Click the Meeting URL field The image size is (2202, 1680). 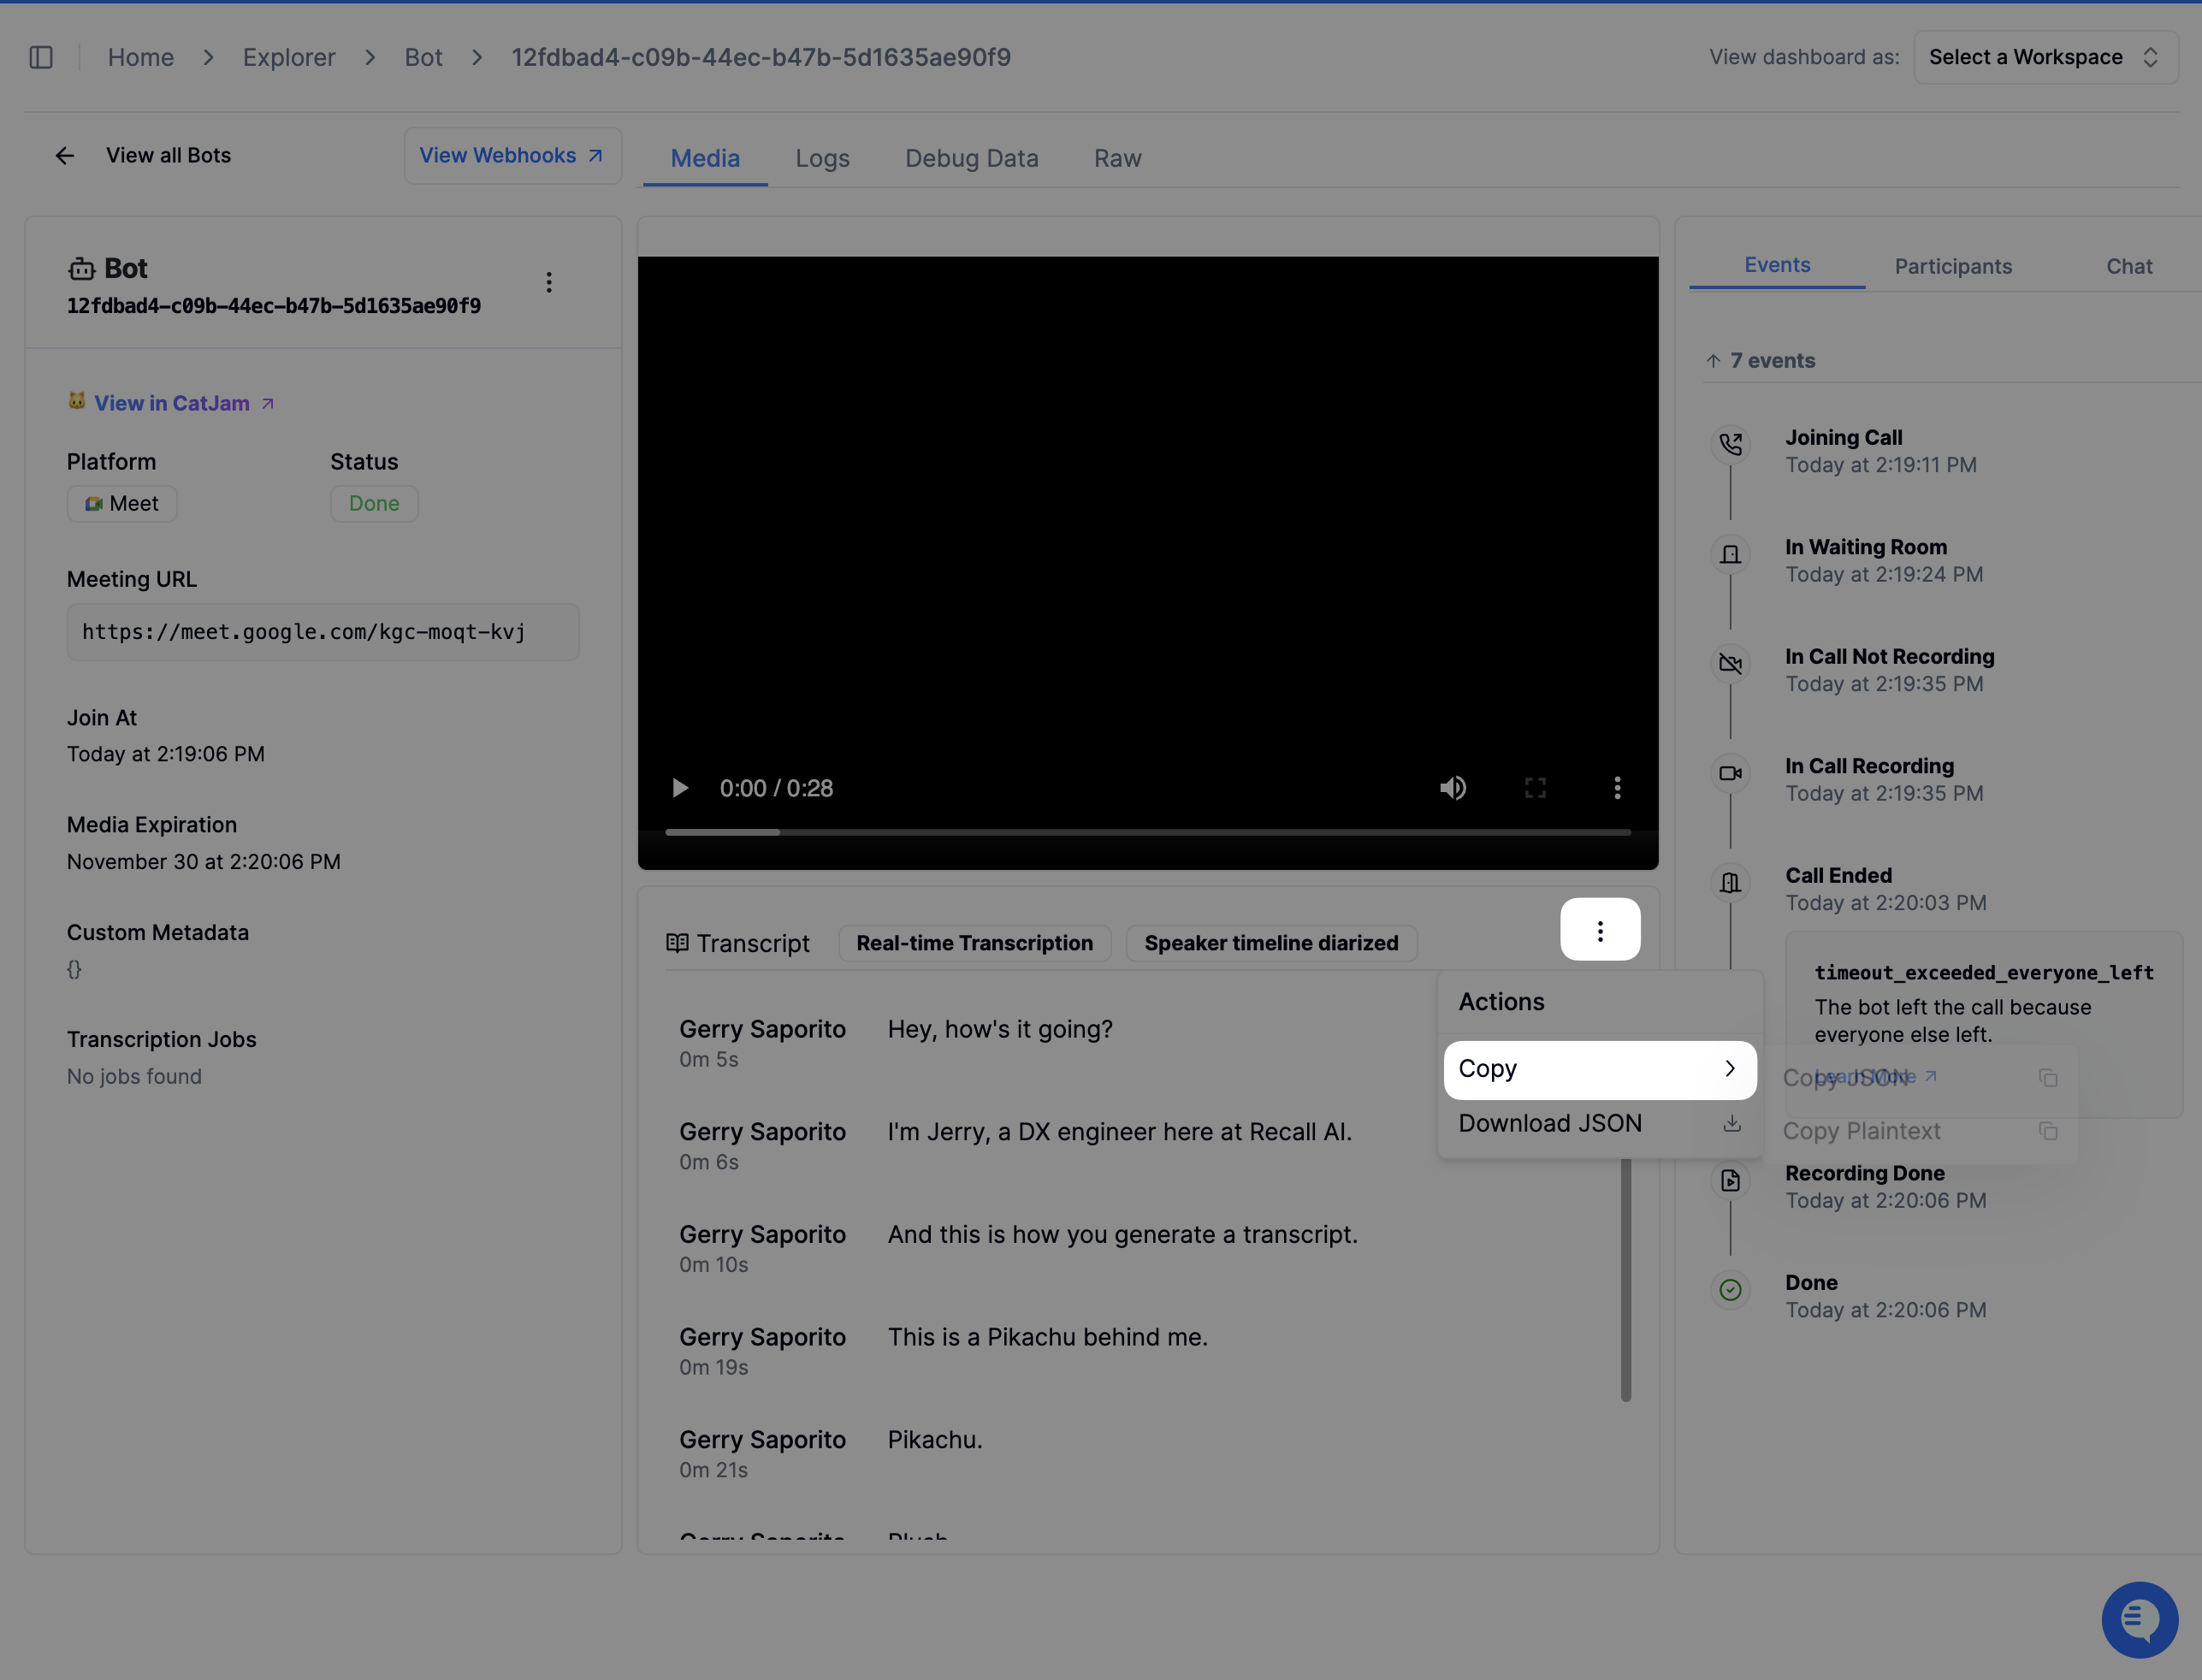(322, 632)
